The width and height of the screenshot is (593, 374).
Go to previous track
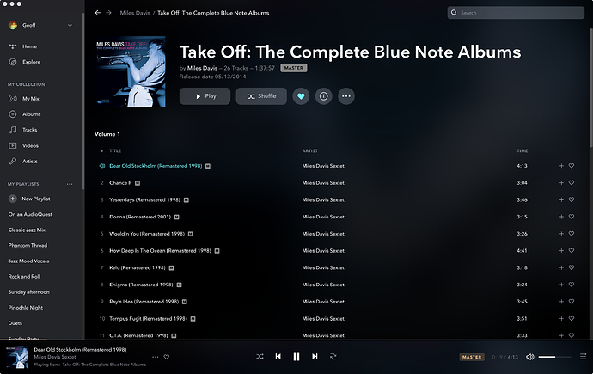point(278,356)
